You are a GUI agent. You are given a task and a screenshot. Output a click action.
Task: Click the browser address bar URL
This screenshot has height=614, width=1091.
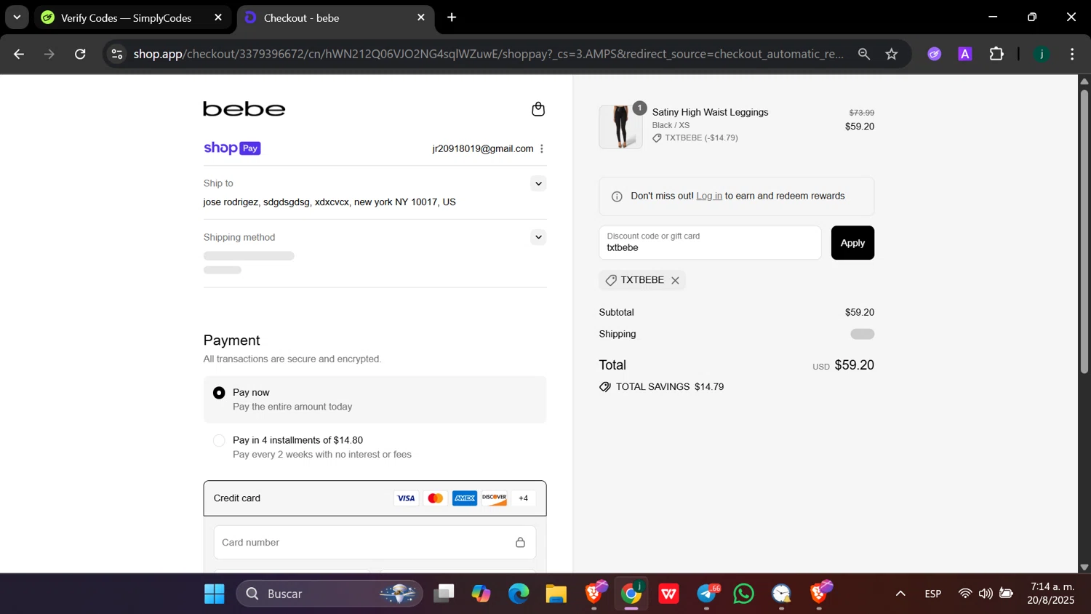tap(489, 54)
